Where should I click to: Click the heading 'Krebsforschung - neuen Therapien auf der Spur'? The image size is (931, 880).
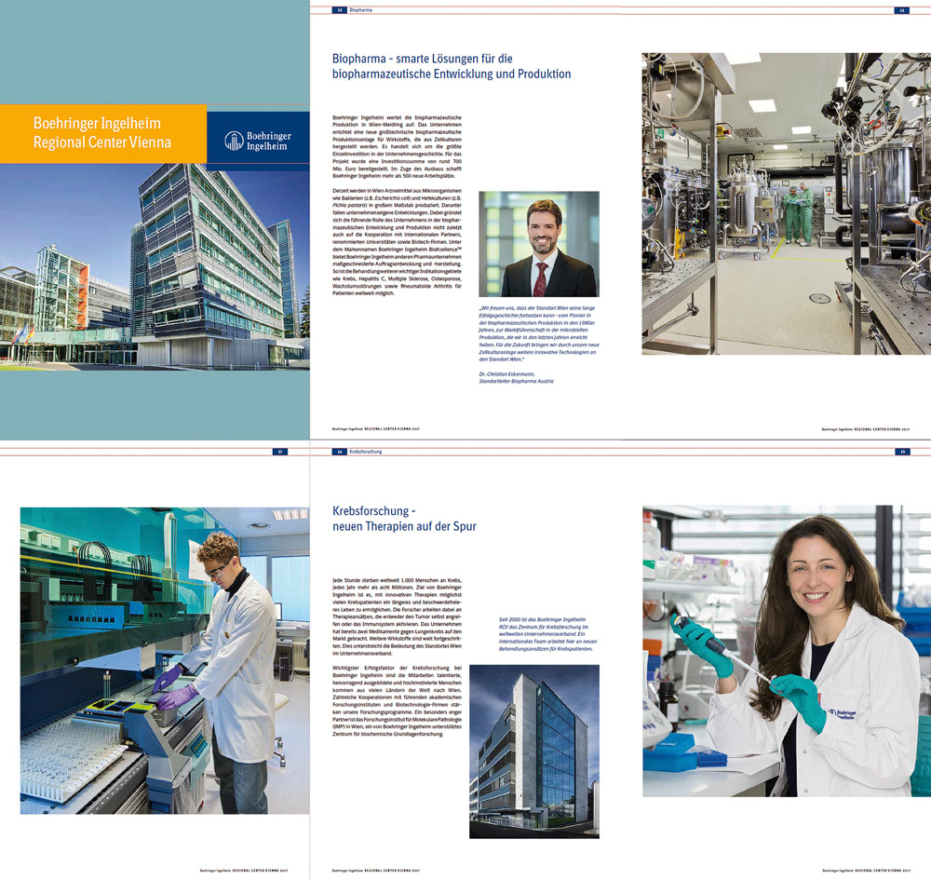(x=404, y=519)
